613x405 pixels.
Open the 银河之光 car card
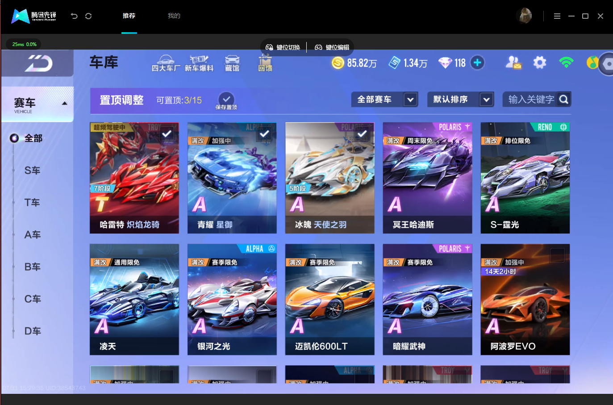232,300
